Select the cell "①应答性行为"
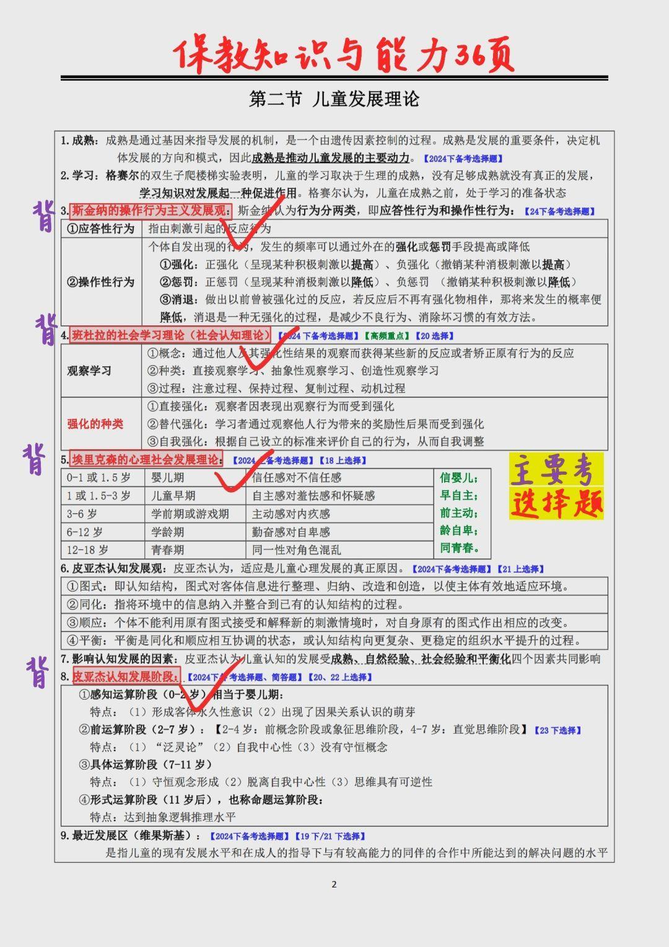 point(101,229)
